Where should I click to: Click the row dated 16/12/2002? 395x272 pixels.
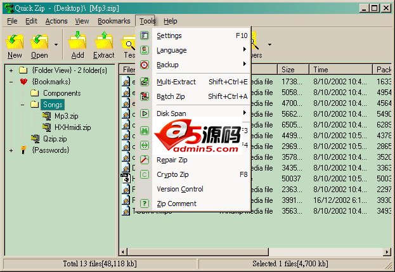tap(256, 200)
